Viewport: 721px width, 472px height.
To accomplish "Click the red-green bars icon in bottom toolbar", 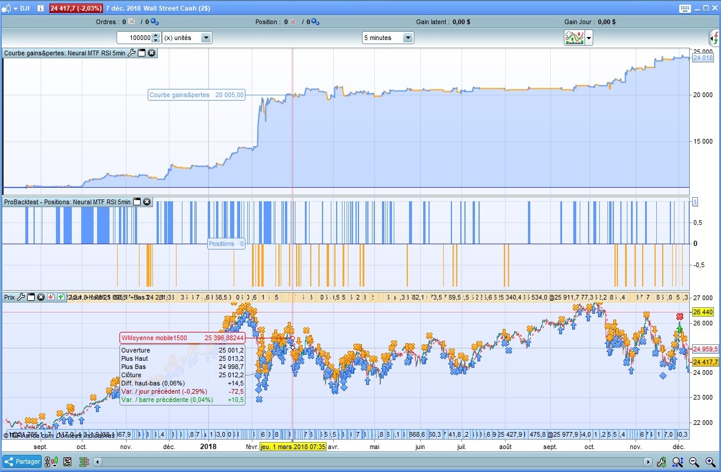I will pos(84,461).
